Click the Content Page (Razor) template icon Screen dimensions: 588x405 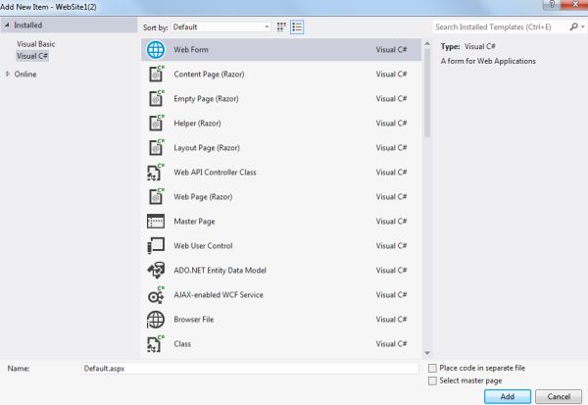pyautogui.click(x=156, y=74)
